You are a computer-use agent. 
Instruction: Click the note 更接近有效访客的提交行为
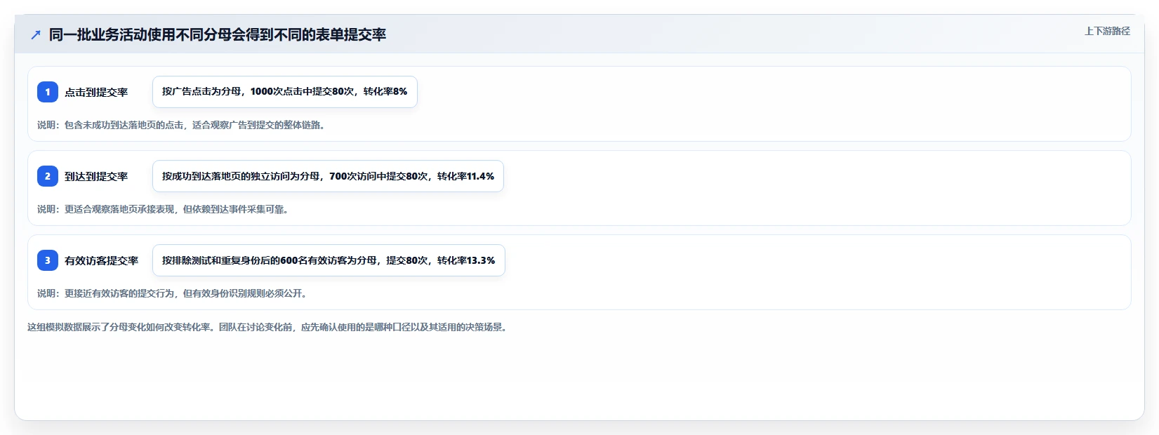click(172, 293)
